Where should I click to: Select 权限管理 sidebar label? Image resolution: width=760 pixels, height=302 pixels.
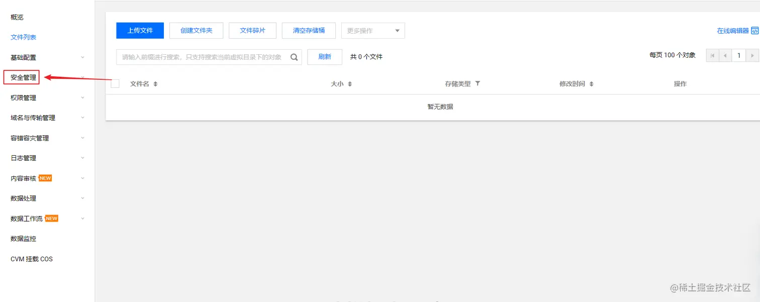pos(23,97)
